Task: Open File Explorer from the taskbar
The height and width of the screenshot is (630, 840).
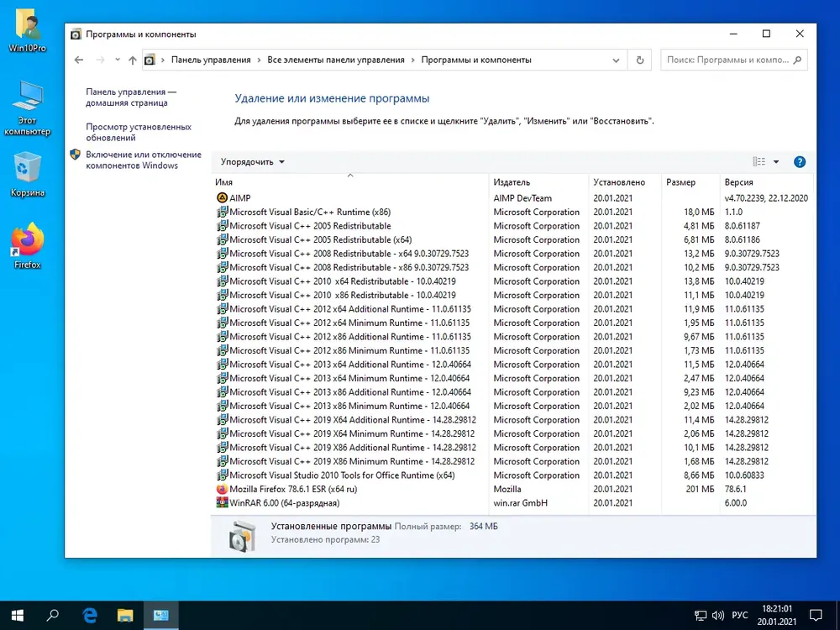Action: tap(125, 615)
